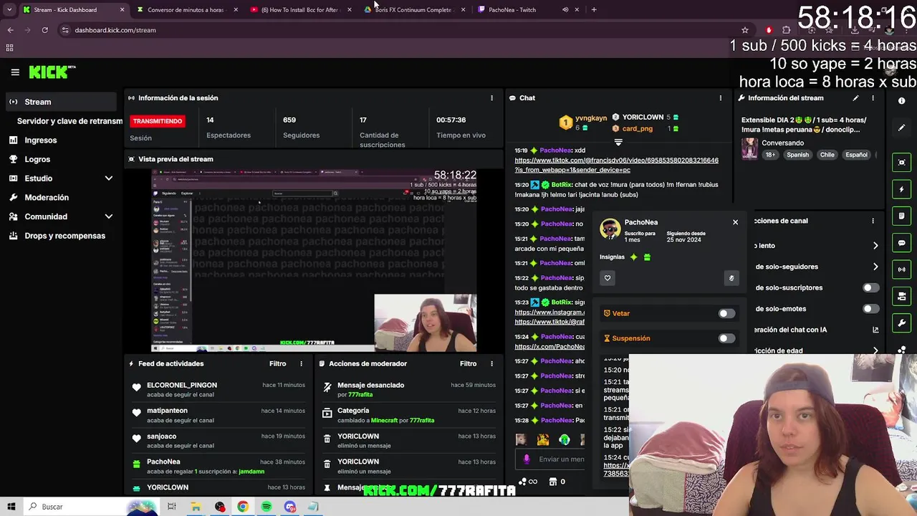Toggle solo-suscriptores chat mode
The image size is (917, 516).
coord(870,288)
